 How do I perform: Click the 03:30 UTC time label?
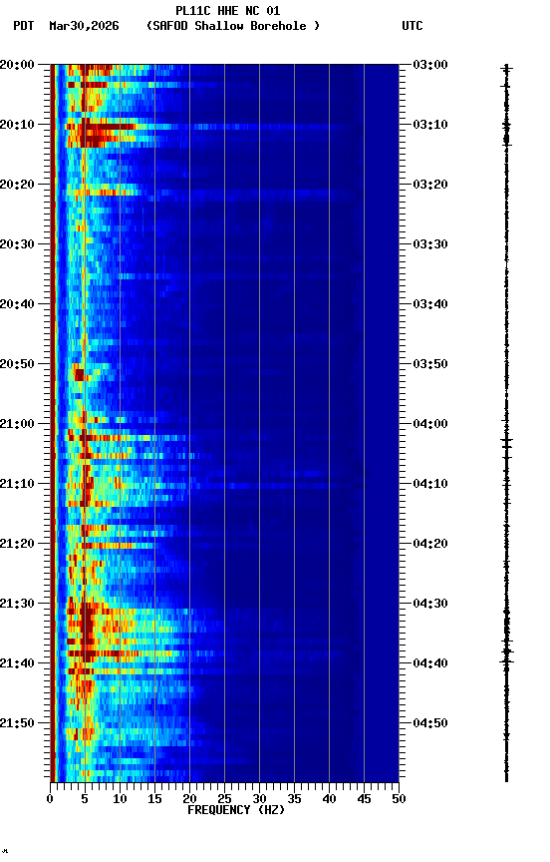430,244
